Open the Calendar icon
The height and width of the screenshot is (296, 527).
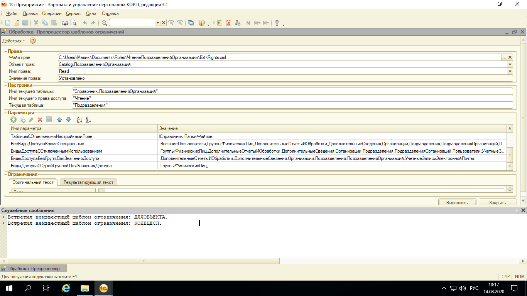229,23
